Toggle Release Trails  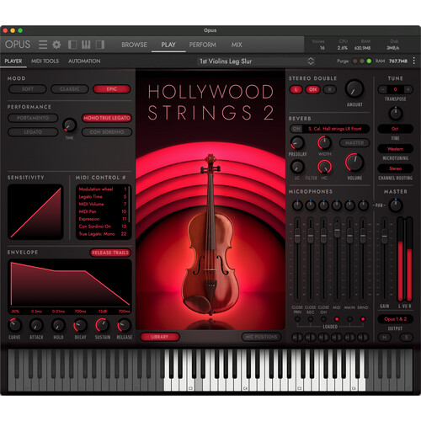point(110,253)
